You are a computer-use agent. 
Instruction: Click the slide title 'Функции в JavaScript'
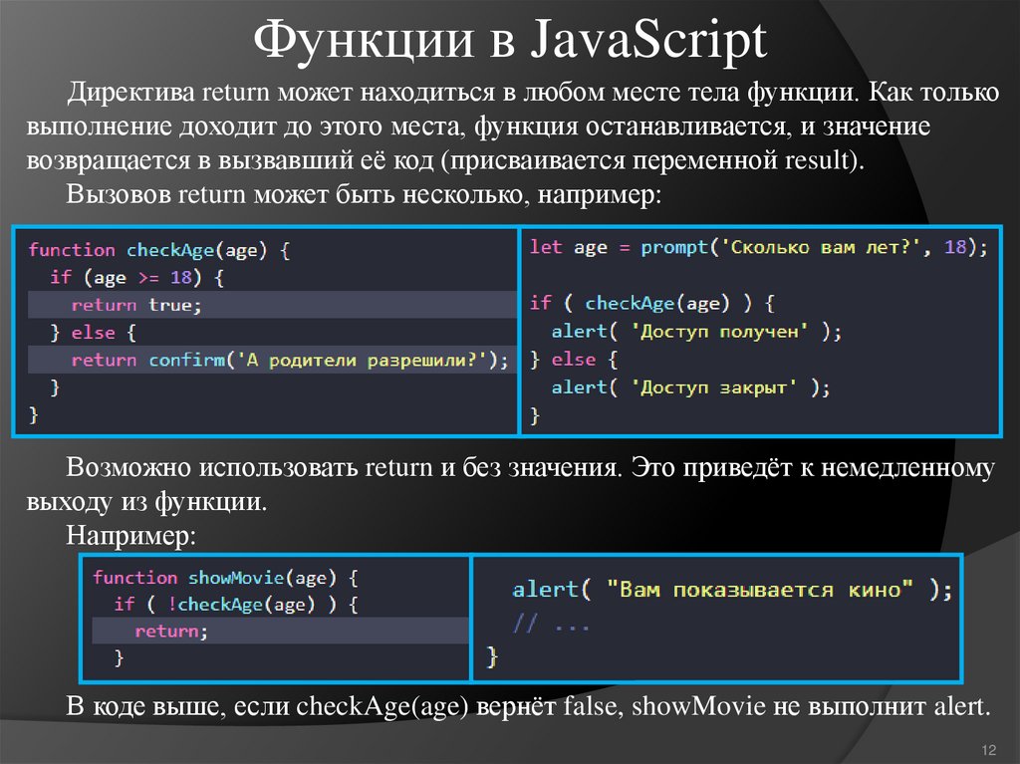(510, 40)
